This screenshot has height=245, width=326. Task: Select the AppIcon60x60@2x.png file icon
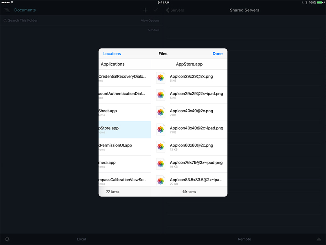tap(161, 147)
